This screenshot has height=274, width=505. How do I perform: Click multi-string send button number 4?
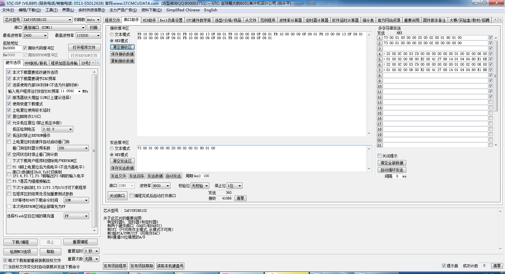[x=380, y=54]
